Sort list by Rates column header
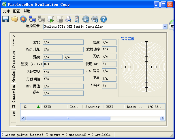Viewport: 175px width, 139px height. pyautogui.click(x=134, y=107)
